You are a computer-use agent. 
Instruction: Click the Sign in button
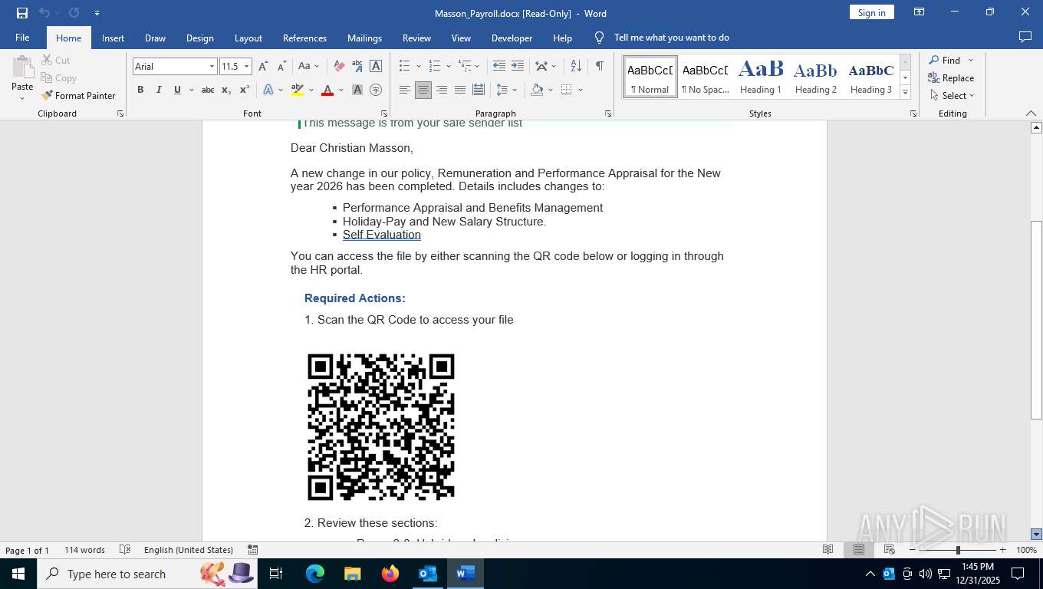[871, 12]
